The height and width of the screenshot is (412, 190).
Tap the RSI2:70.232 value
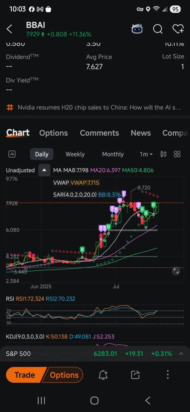(x=60, y=299)
